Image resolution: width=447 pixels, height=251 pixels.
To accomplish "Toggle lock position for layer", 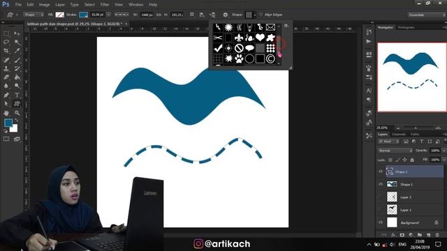I will (x=405, y=160).
